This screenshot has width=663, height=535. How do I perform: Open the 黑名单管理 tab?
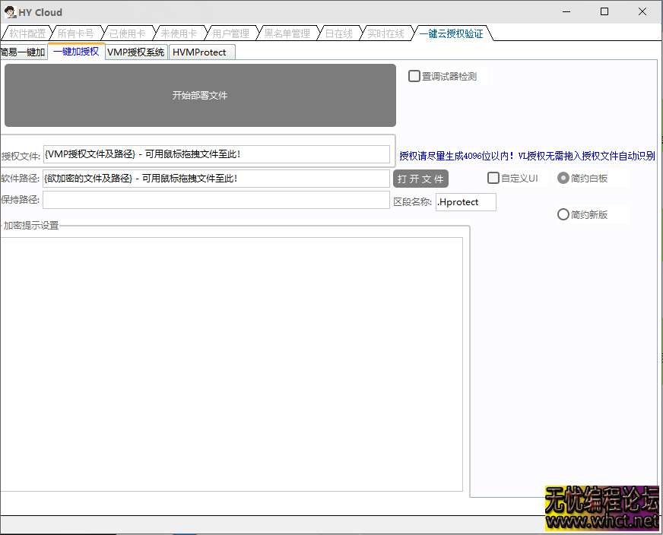[x=287, y=33]
